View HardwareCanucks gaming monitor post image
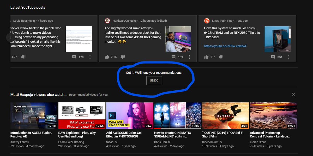This screenshot has height=156, width=313. tap(178, 39)
